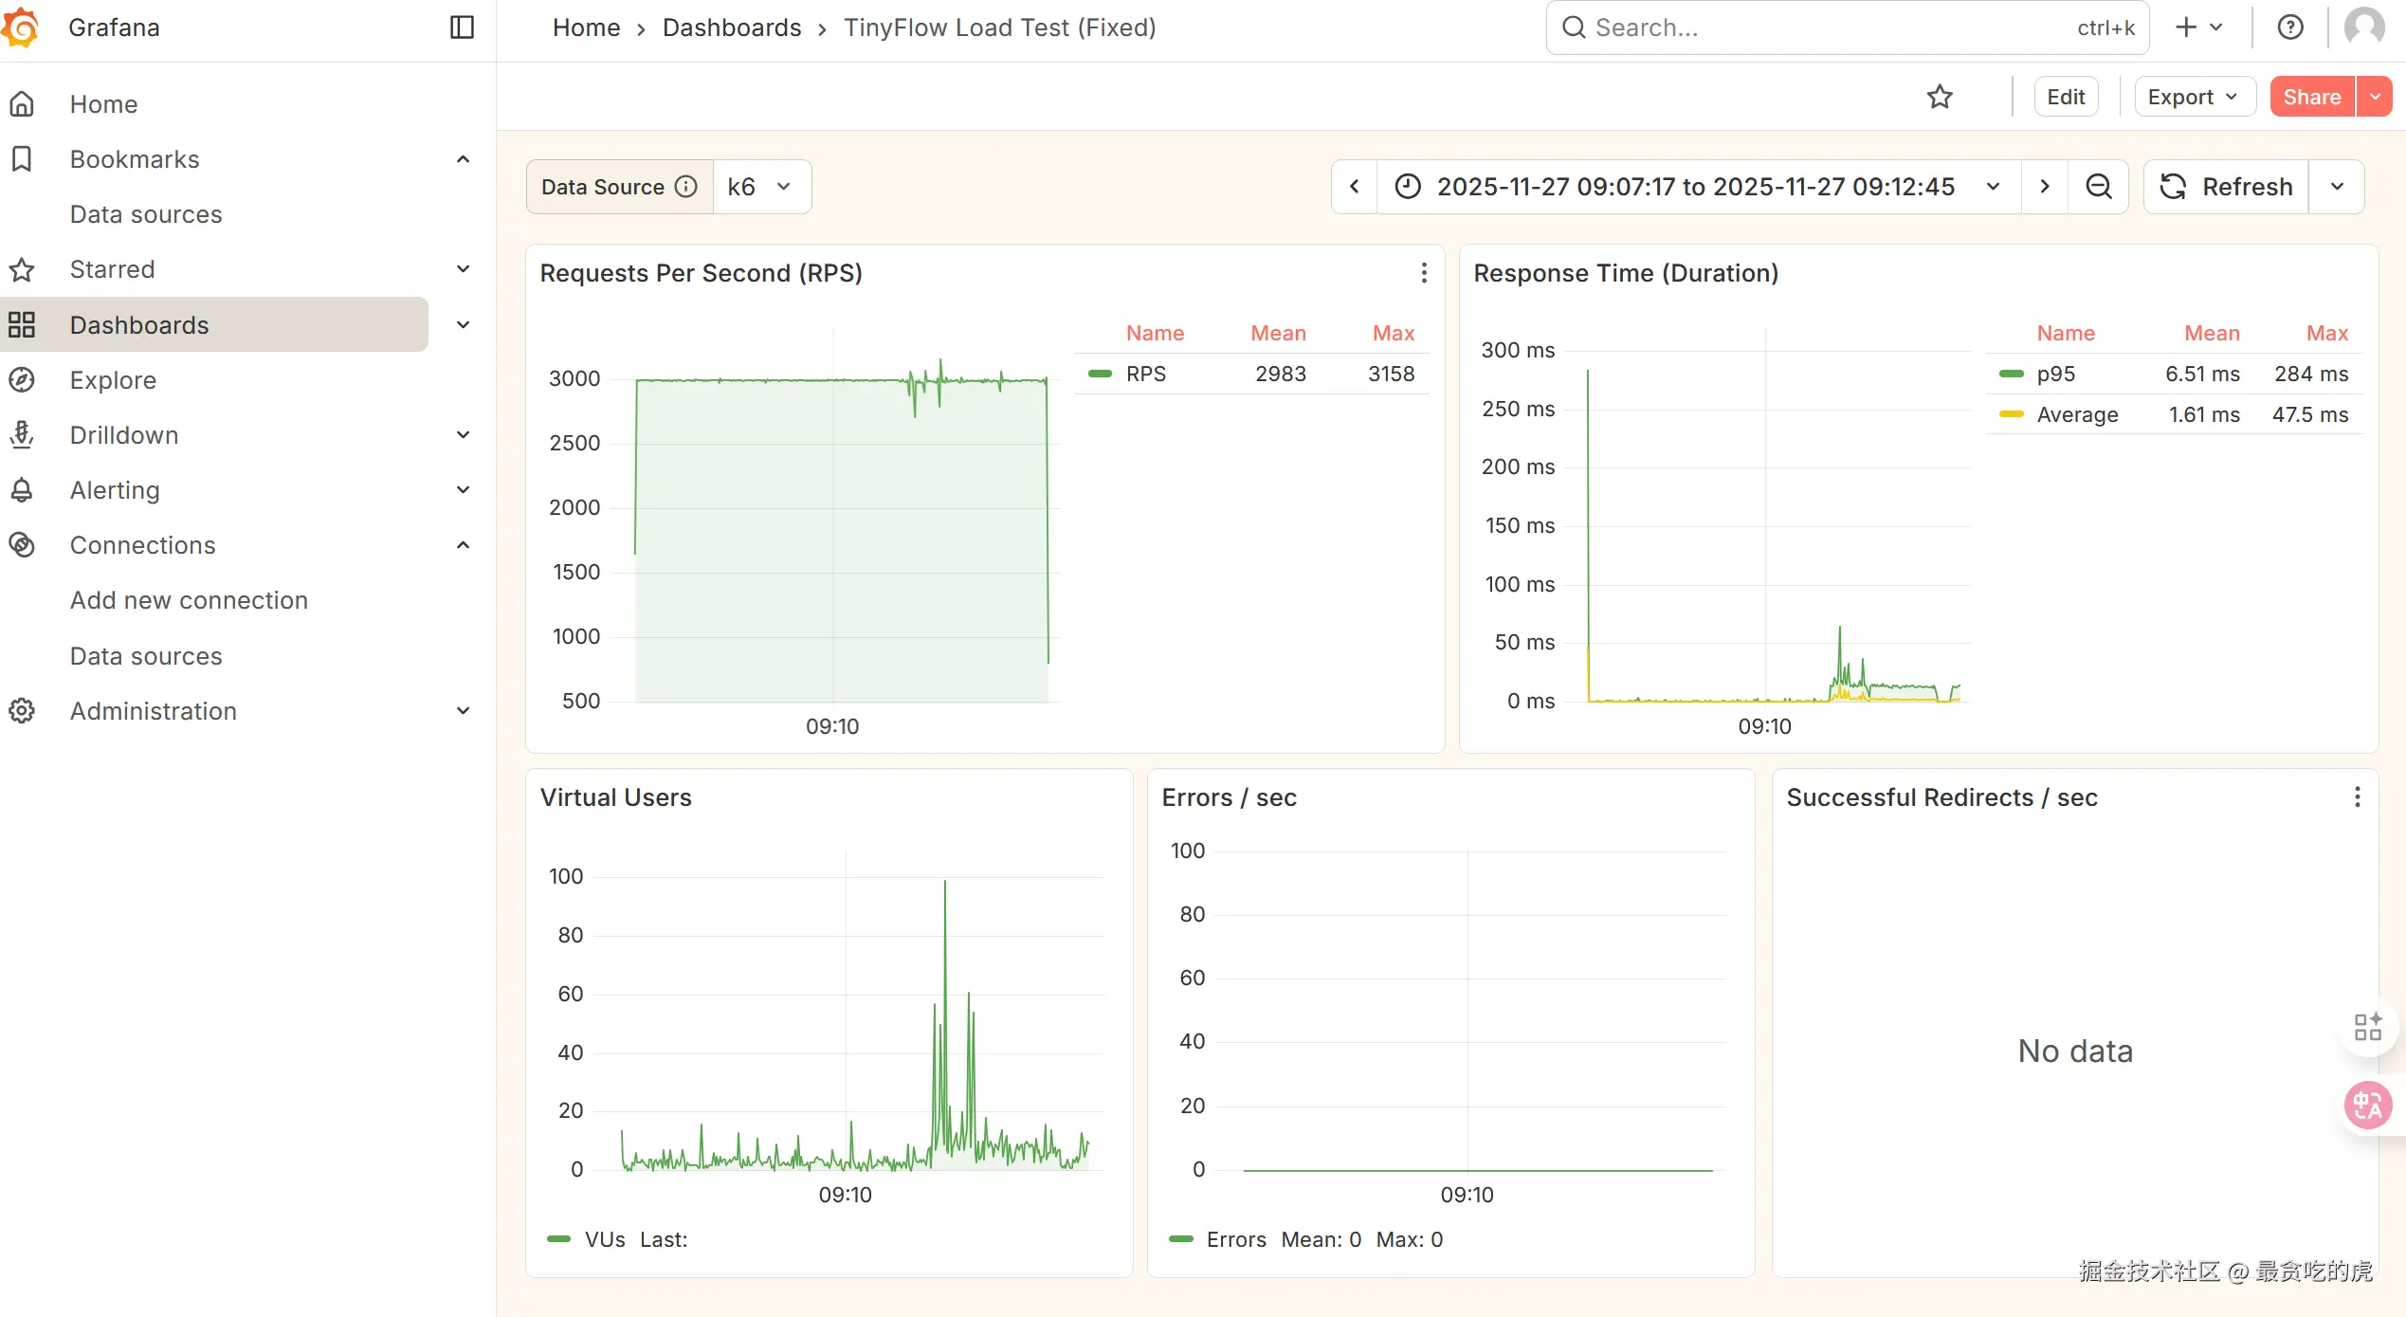Screen dimensions: 2406x1317
Task: Toggle the p95 series in the legend
Action: pyautogui.click(x=2055, y=374)
